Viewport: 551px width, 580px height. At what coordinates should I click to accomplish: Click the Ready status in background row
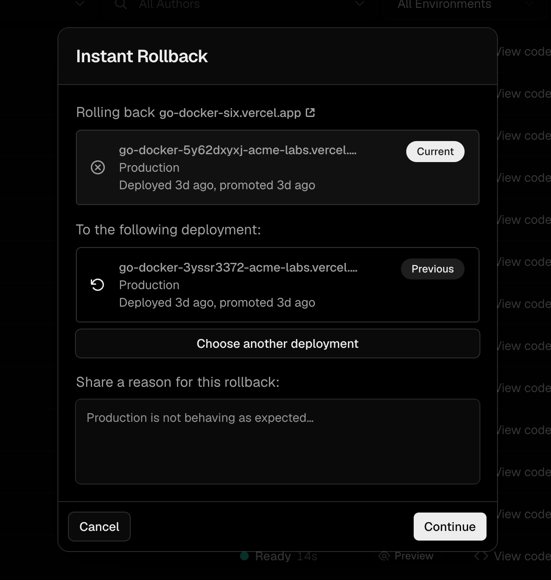266,556
